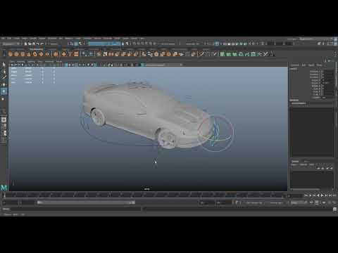Switch to the Move tool
The width and height of the screenshot is (338, 253).
pos(4,84)
